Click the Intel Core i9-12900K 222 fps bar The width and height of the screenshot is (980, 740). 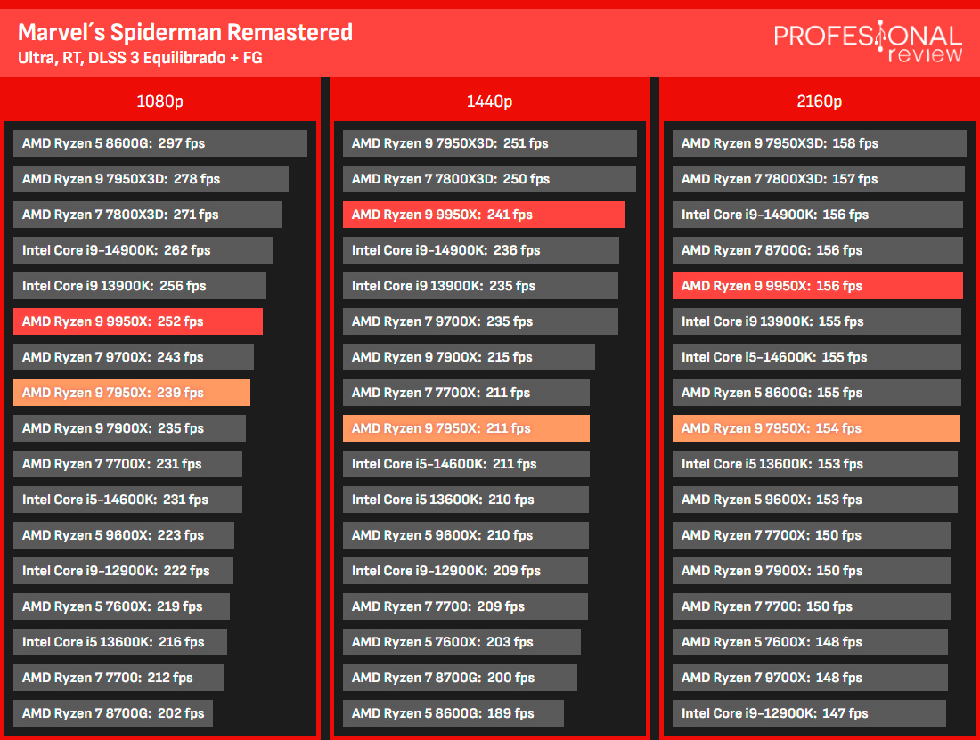123,570
